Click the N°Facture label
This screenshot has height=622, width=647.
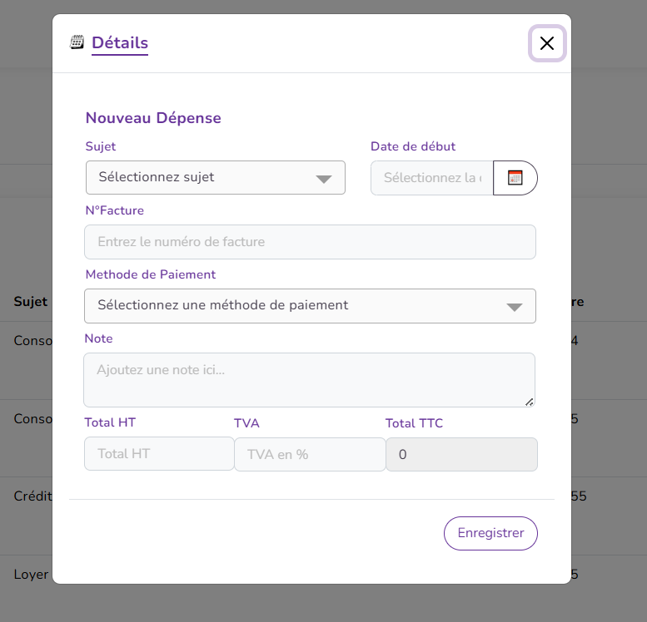click(x=114, y=210)
